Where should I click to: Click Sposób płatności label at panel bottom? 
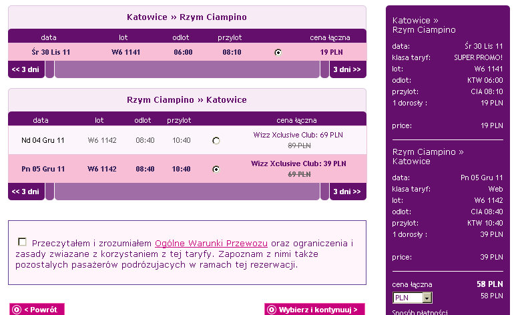coord(420,312)
